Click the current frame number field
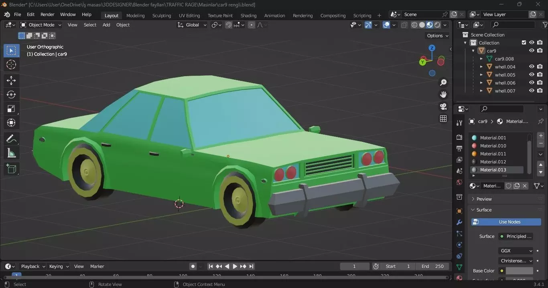 pyautogui.click(x=355, y=266)
